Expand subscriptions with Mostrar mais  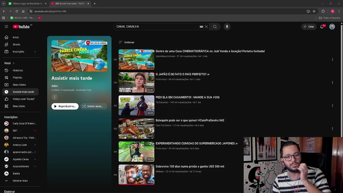click(20, 181)
